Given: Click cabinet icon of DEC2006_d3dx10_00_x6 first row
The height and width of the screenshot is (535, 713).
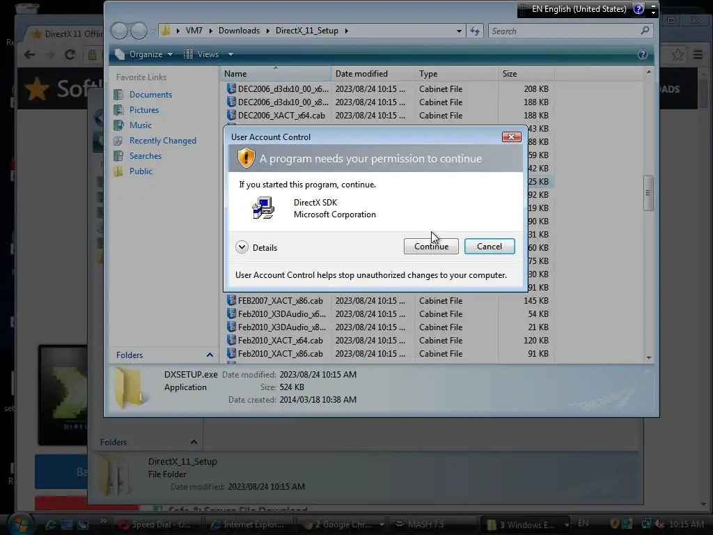Looking at the screenshot, I should click(231, 88).
